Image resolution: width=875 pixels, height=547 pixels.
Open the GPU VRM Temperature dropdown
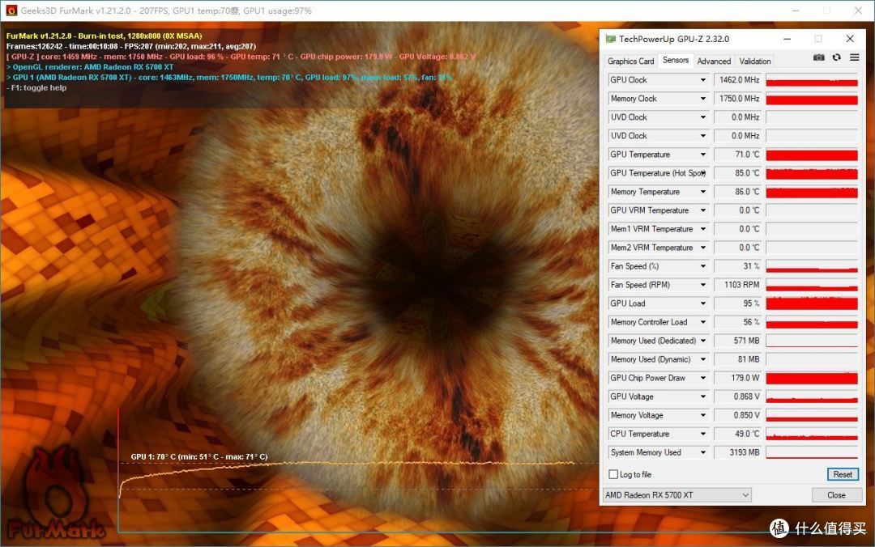coord(703,210)
